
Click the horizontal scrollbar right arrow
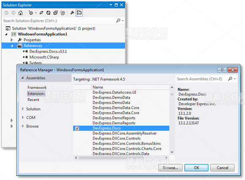pos(166,158)
